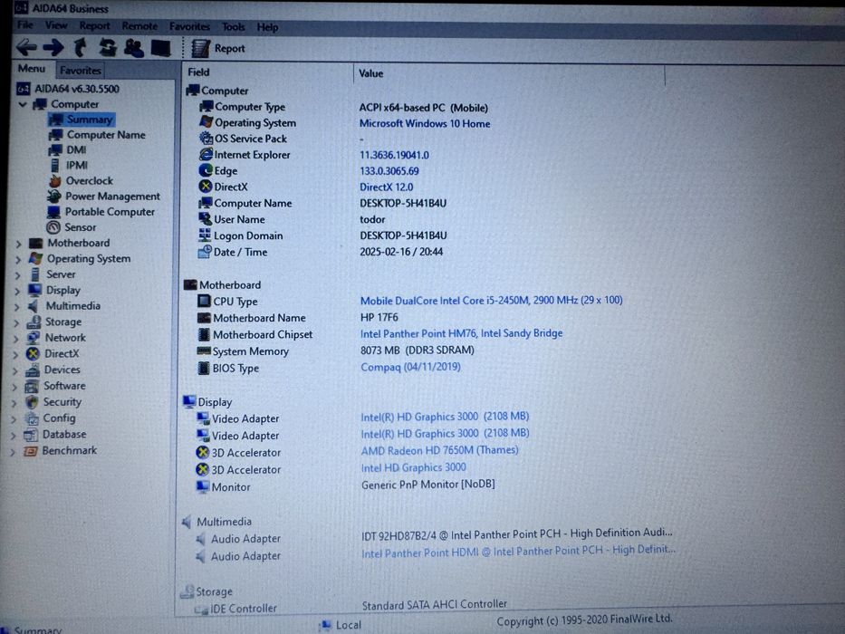Screen dimensions: 845x634
Task: Click the DirectX row icon
Action: 206,187
